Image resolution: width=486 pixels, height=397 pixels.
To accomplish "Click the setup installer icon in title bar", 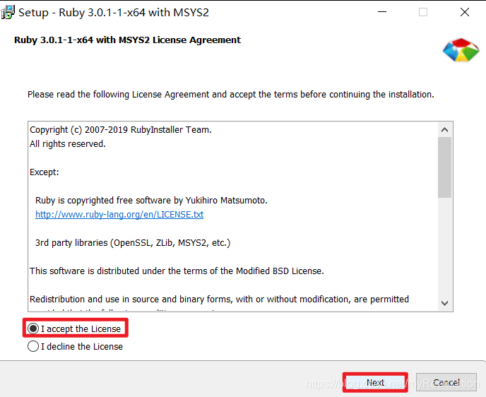I will (x=8, y=13).
